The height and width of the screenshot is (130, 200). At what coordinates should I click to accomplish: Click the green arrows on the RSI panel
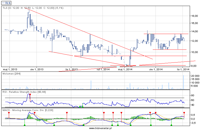coord(81,106)
